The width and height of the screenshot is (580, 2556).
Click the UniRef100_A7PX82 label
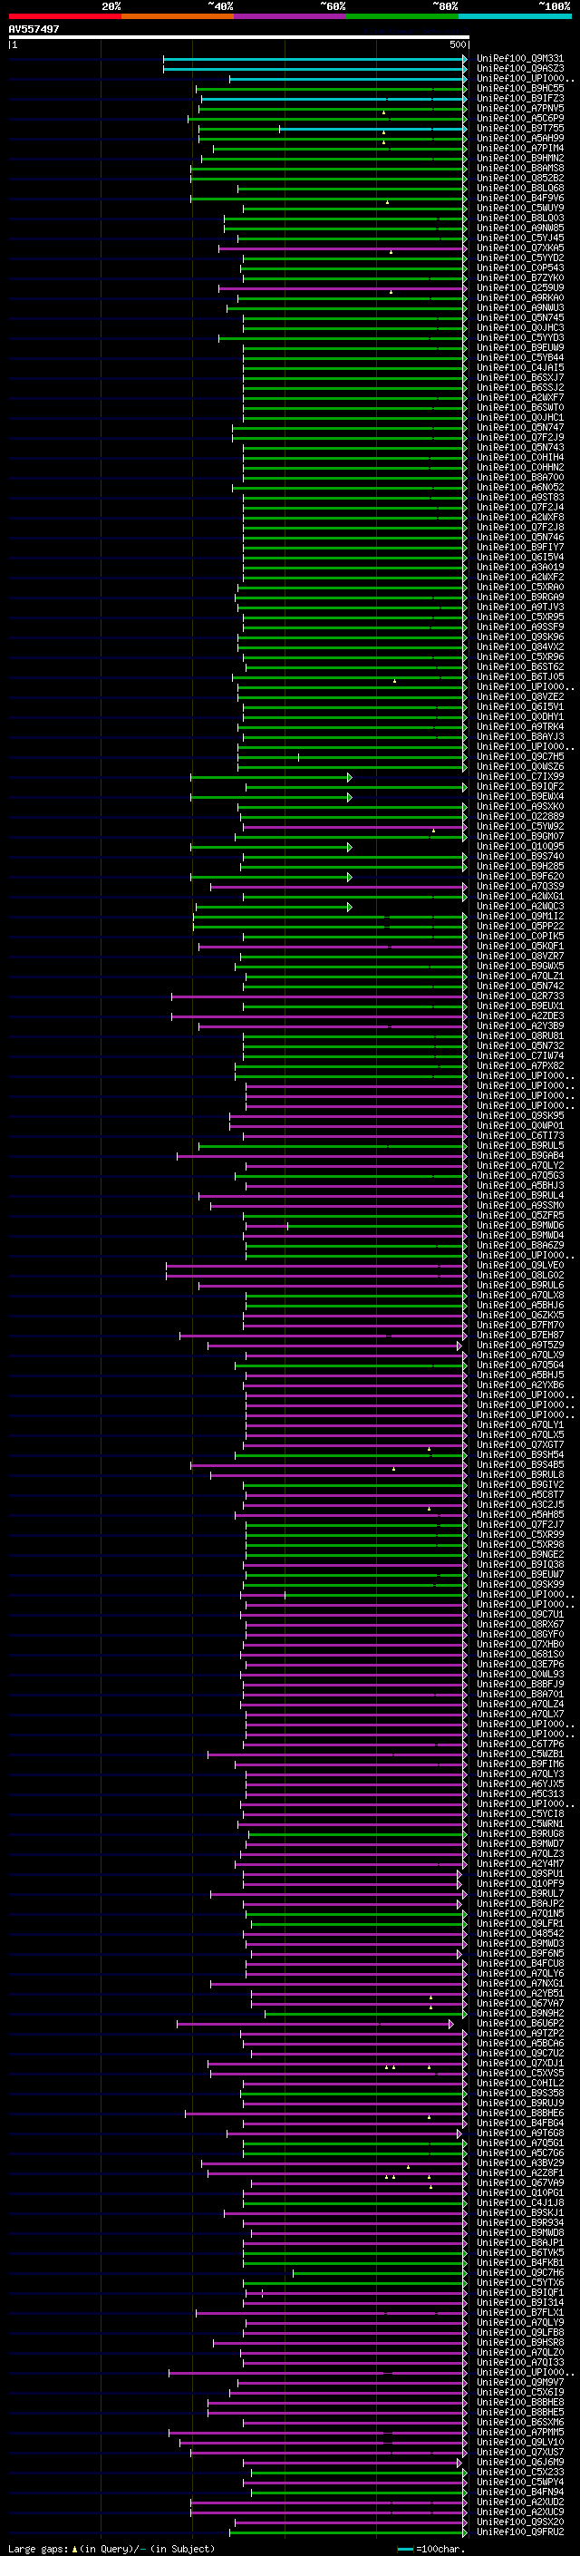519,1065
